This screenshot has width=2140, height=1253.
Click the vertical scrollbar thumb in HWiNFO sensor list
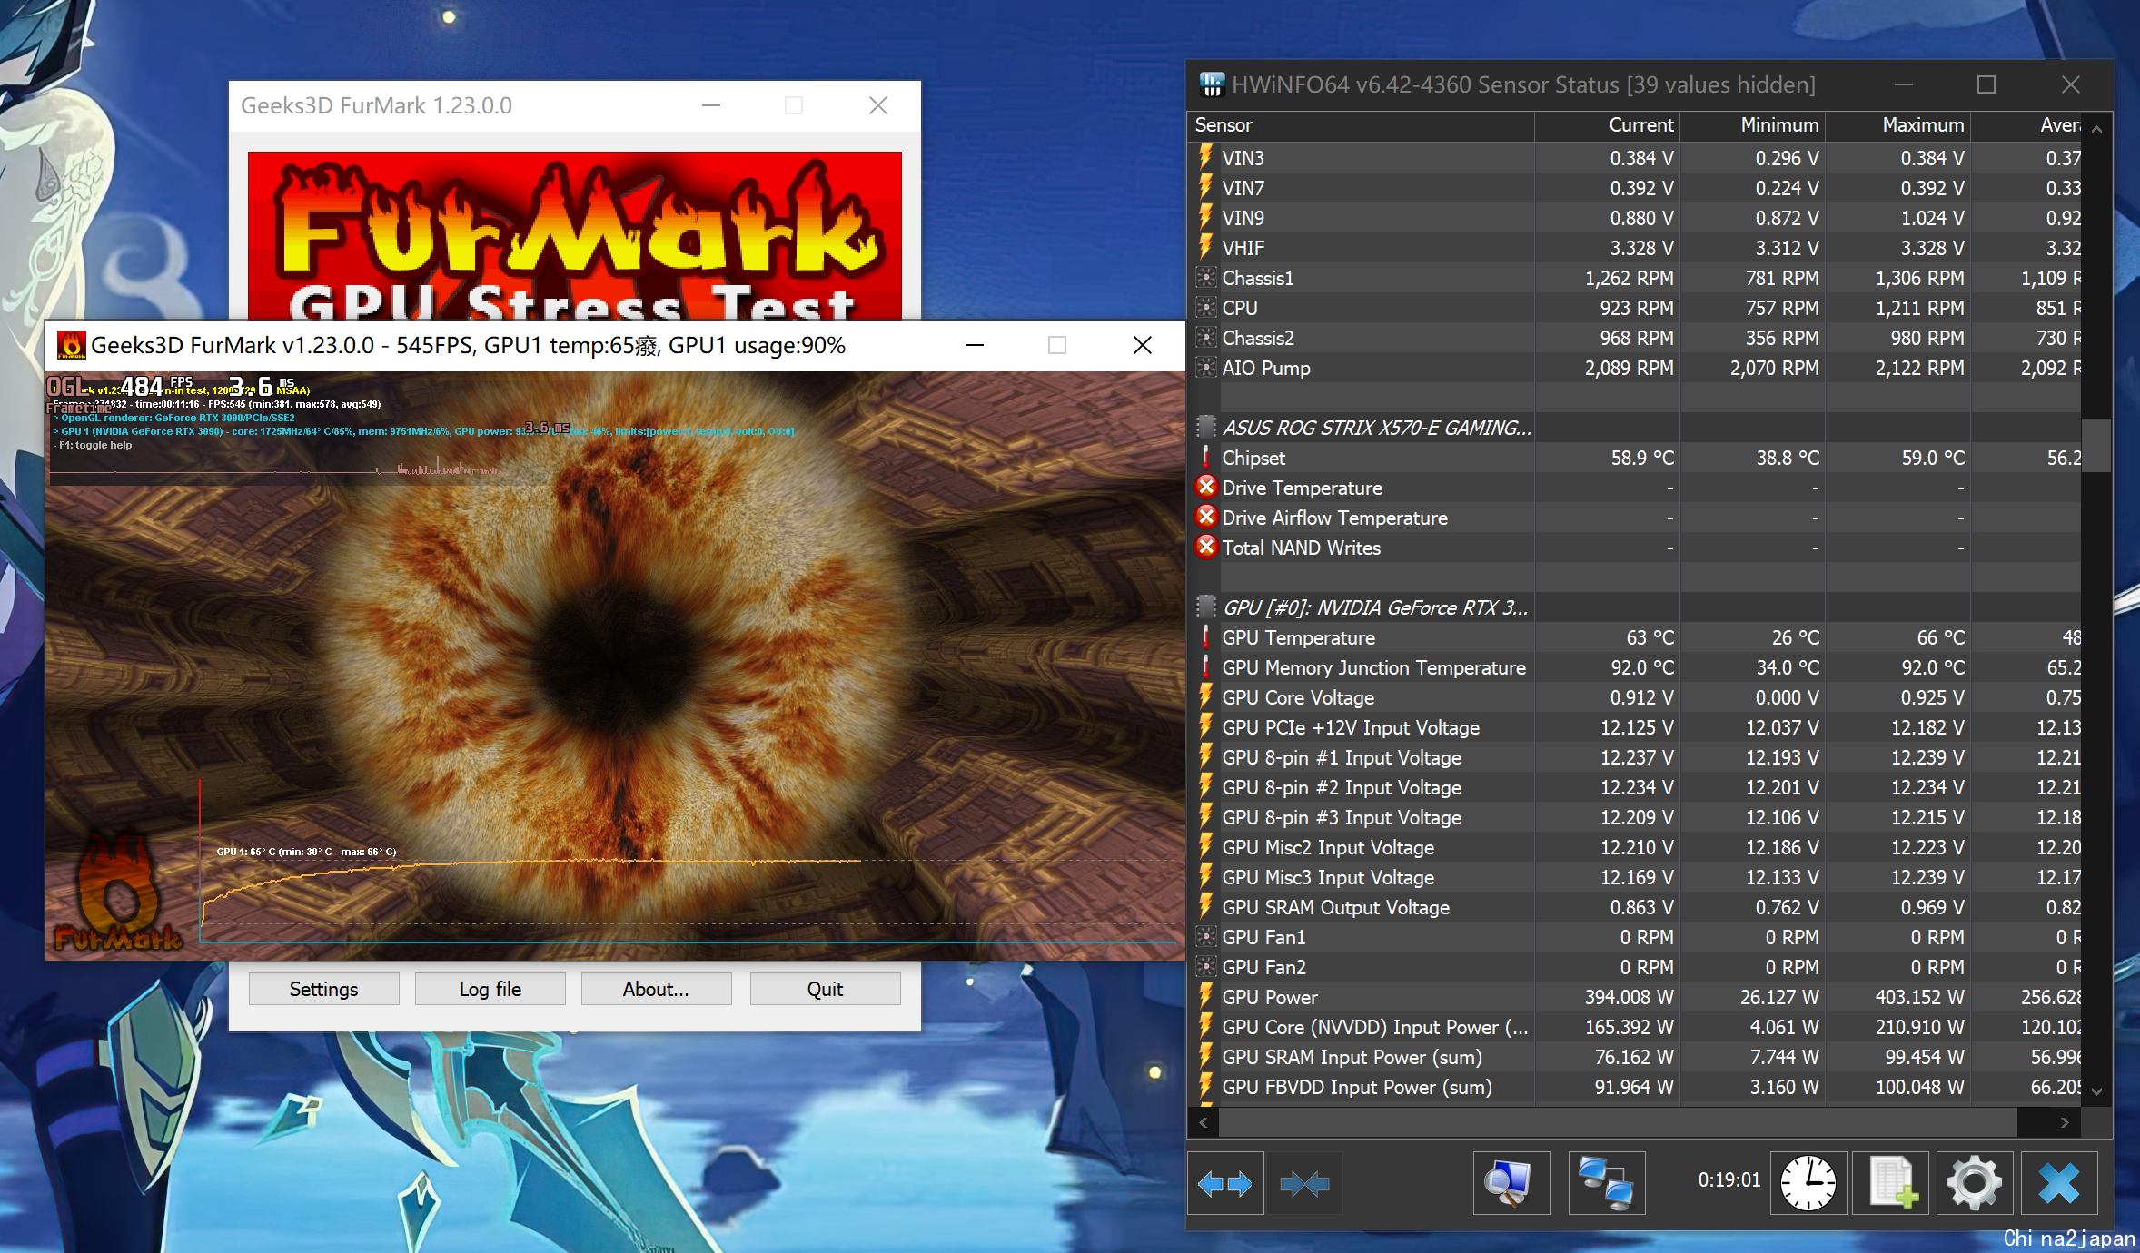click(x=2096, y=445)
